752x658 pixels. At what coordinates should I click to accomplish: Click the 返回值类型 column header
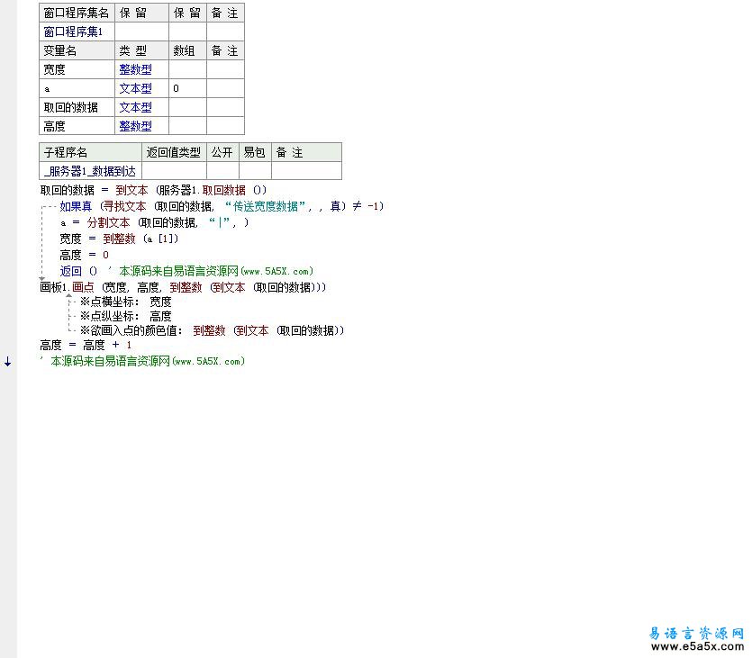tap(174, 152)
